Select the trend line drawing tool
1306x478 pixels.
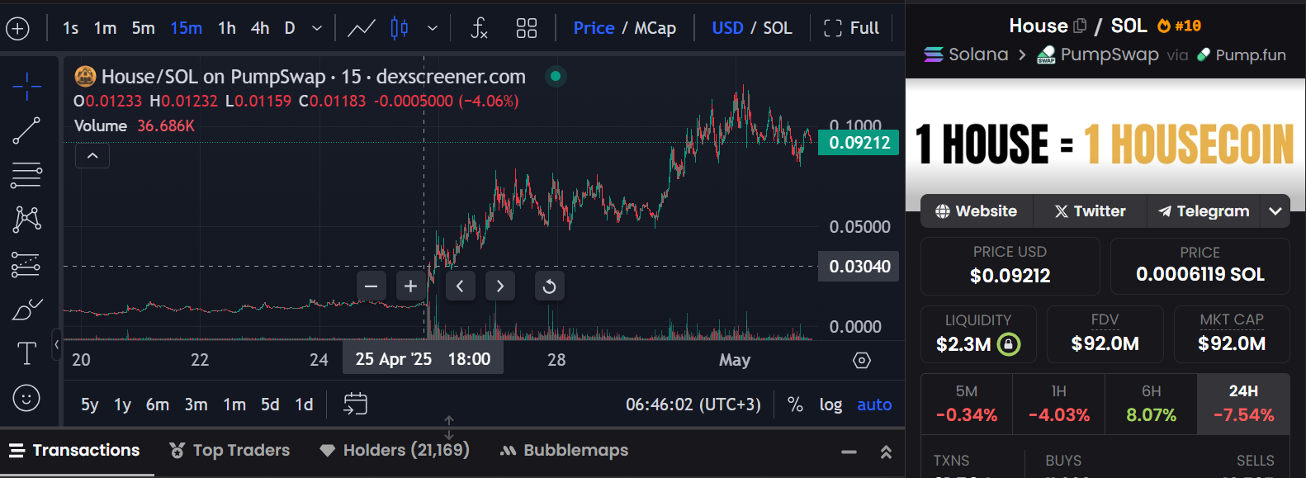click(26, 130)
